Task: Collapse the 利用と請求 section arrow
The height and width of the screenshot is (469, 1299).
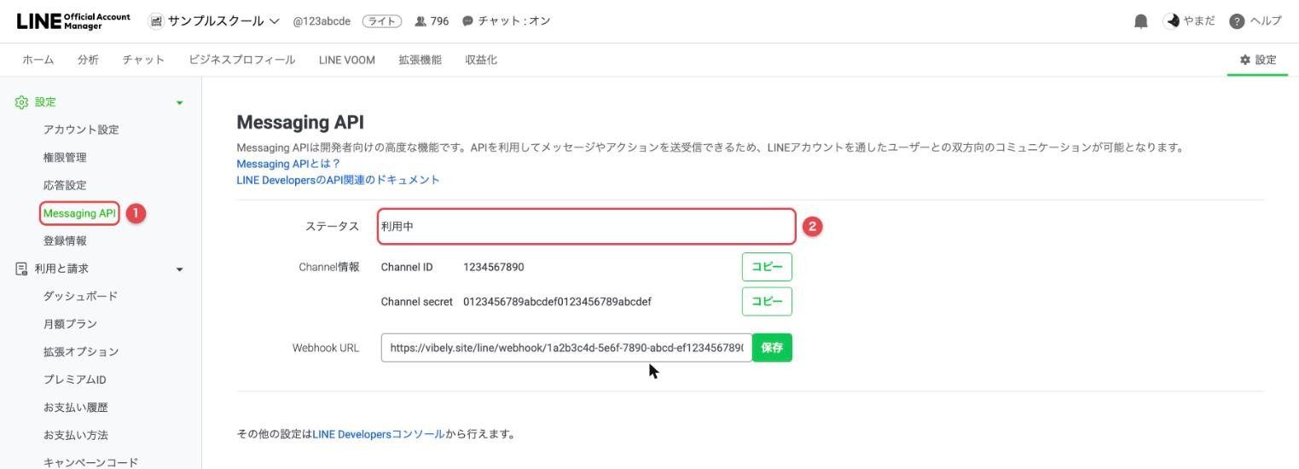Action: pos(179,269)
